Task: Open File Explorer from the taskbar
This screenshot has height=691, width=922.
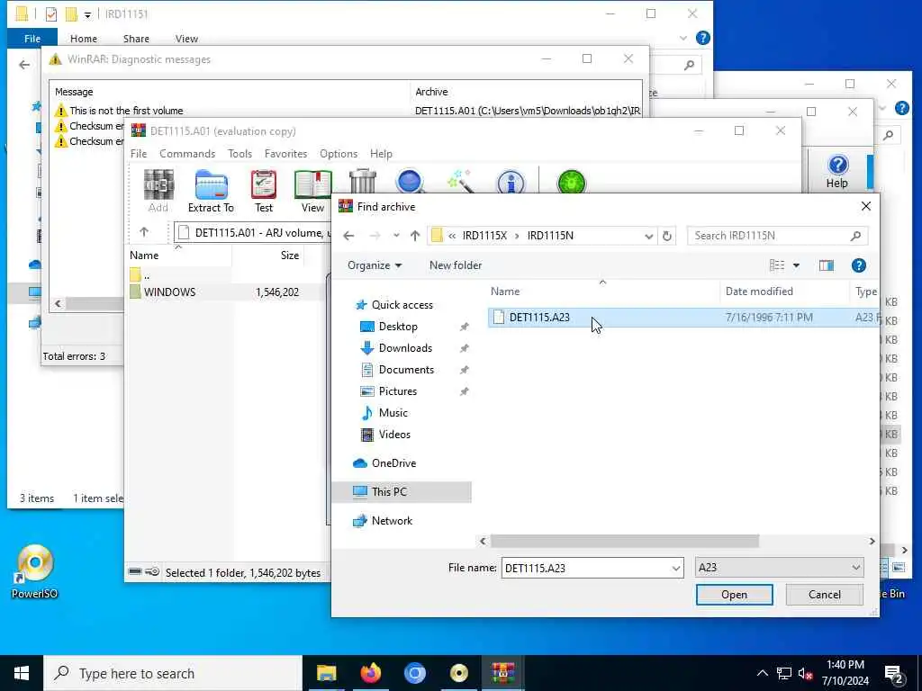Action: coord(326,673)
